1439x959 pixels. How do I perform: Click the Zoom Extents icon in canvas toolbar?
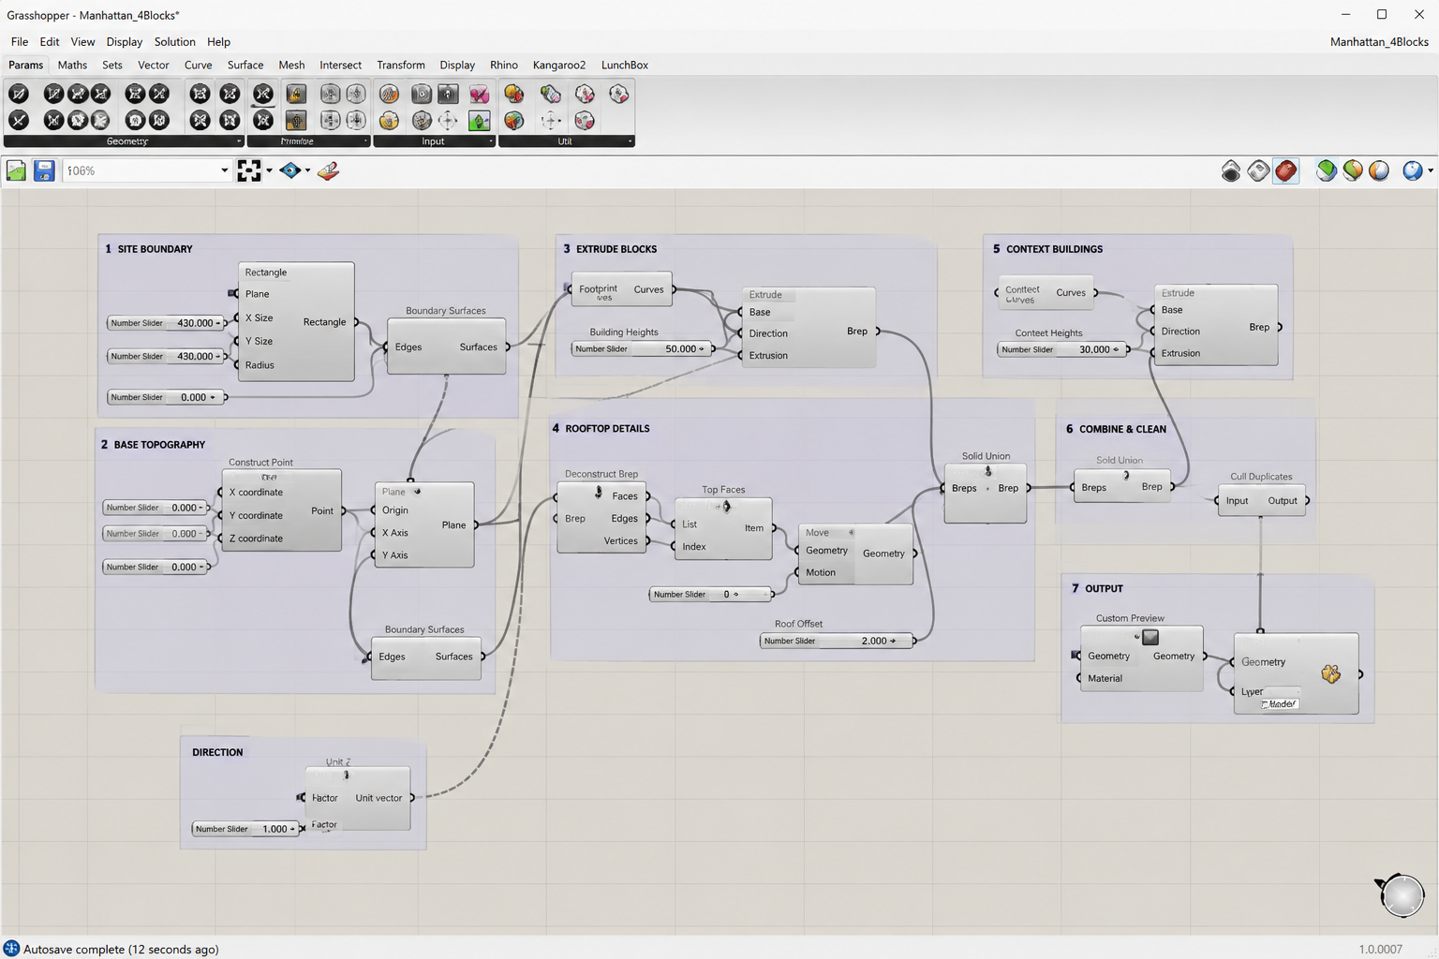click(249, 170)
